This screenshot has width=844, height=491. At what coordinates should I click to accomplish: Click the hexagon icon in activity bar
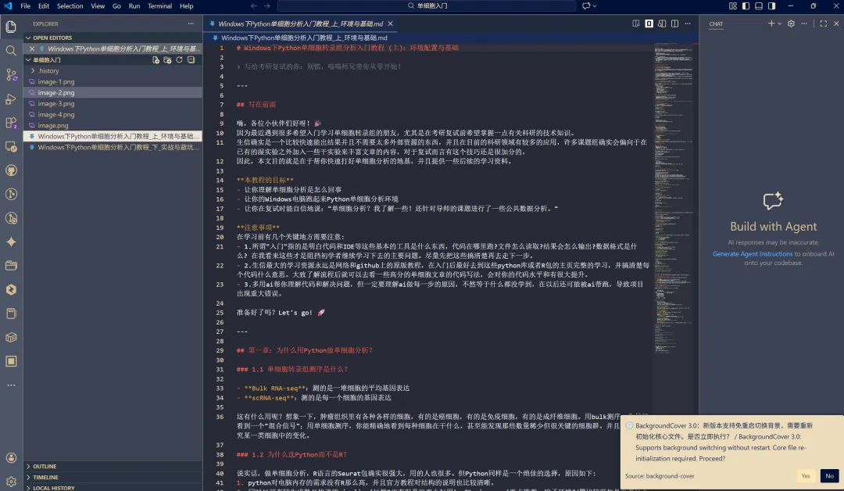tap(11, 289)
